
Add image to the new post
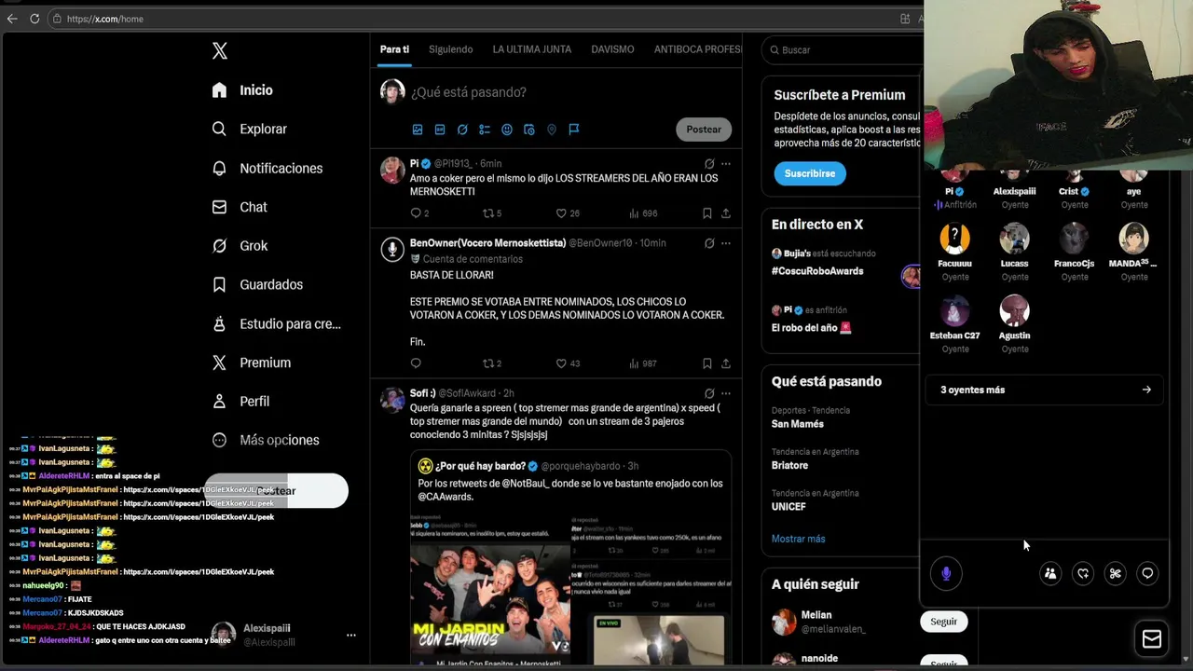point(418,130)
